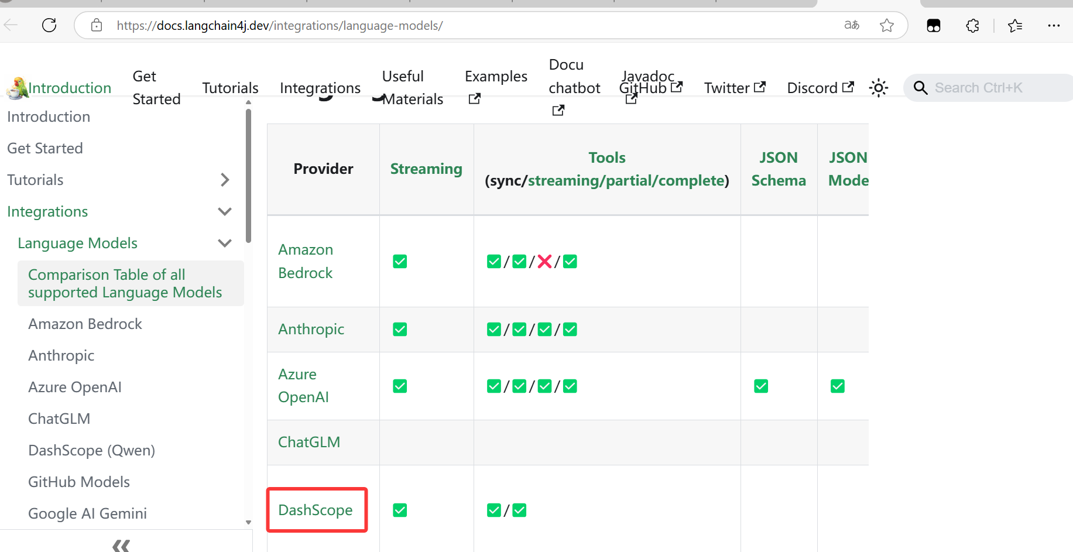Click the streaming/partial/complete header link

click(626, 180)
